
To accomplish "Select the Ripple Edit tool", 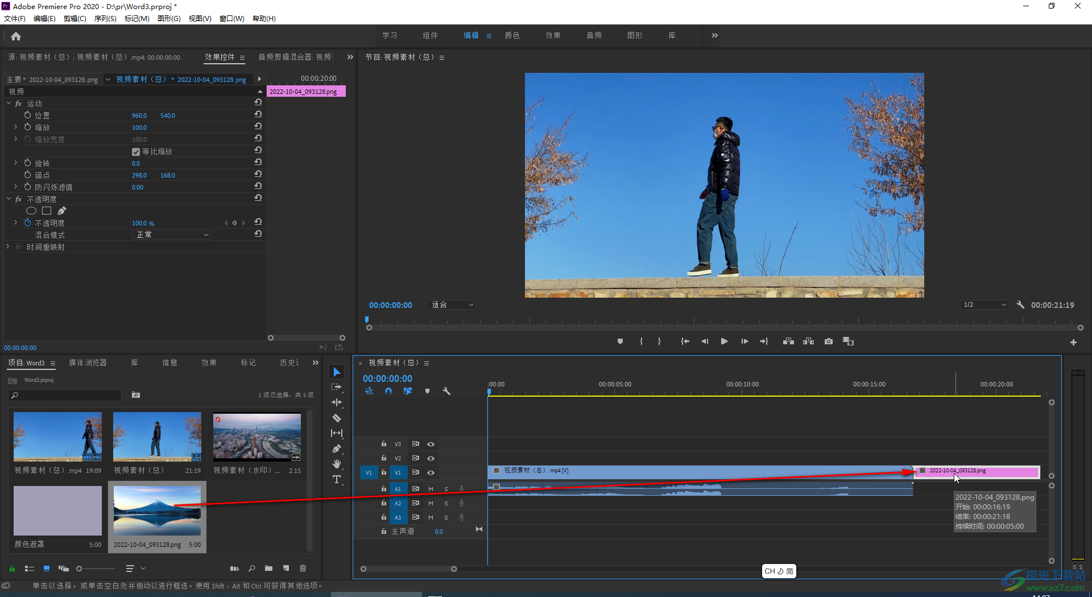I will (337, 402).
